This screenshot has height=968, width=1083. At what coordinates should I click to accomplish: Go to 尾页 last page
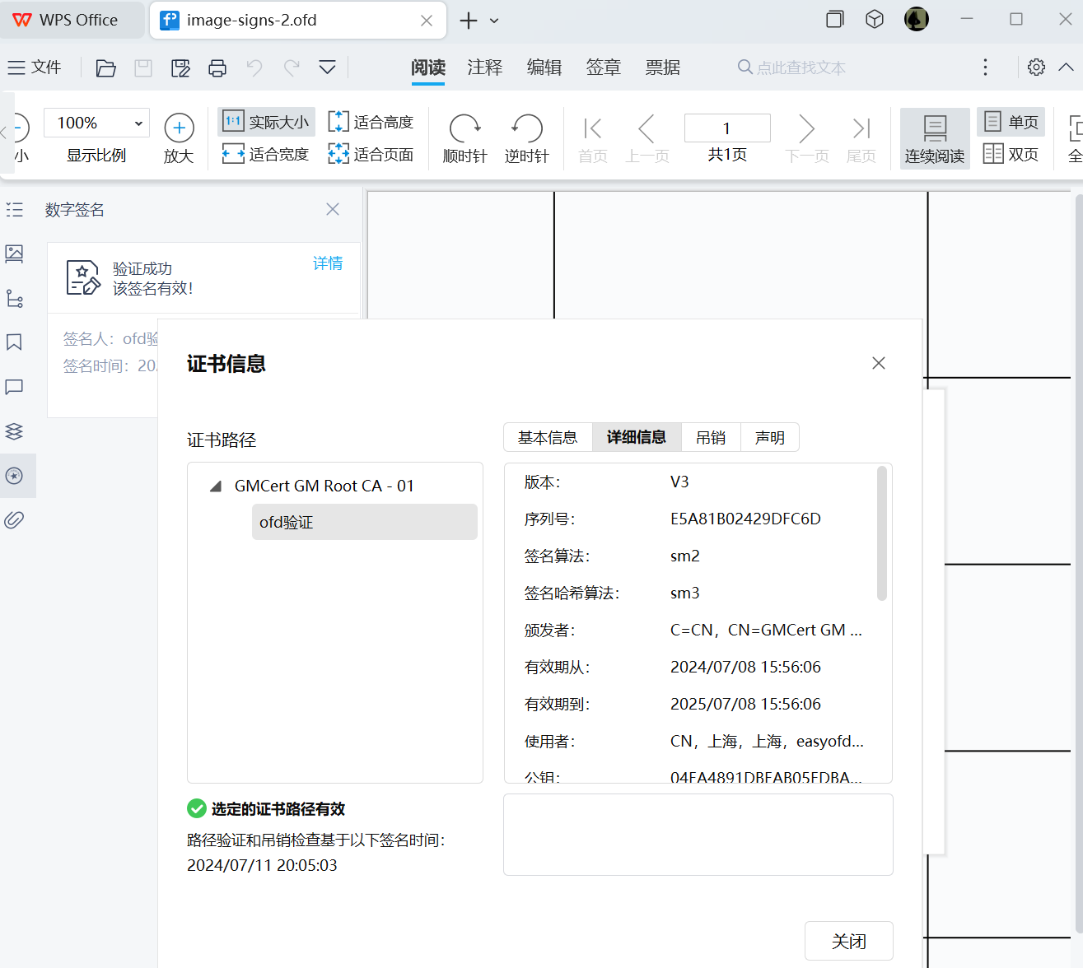[x=861, y=138]
